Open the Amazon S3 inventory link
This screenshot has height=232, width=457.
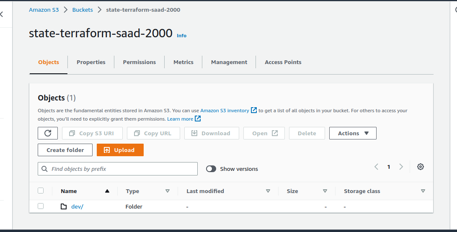click(x=225, y=111)
